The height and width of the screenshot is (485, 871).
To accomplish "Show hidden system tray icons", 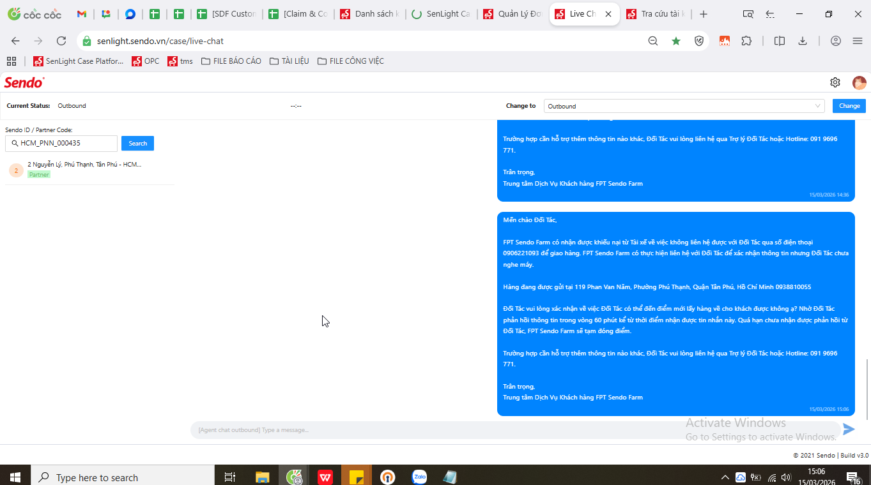I will click(725, 477).
